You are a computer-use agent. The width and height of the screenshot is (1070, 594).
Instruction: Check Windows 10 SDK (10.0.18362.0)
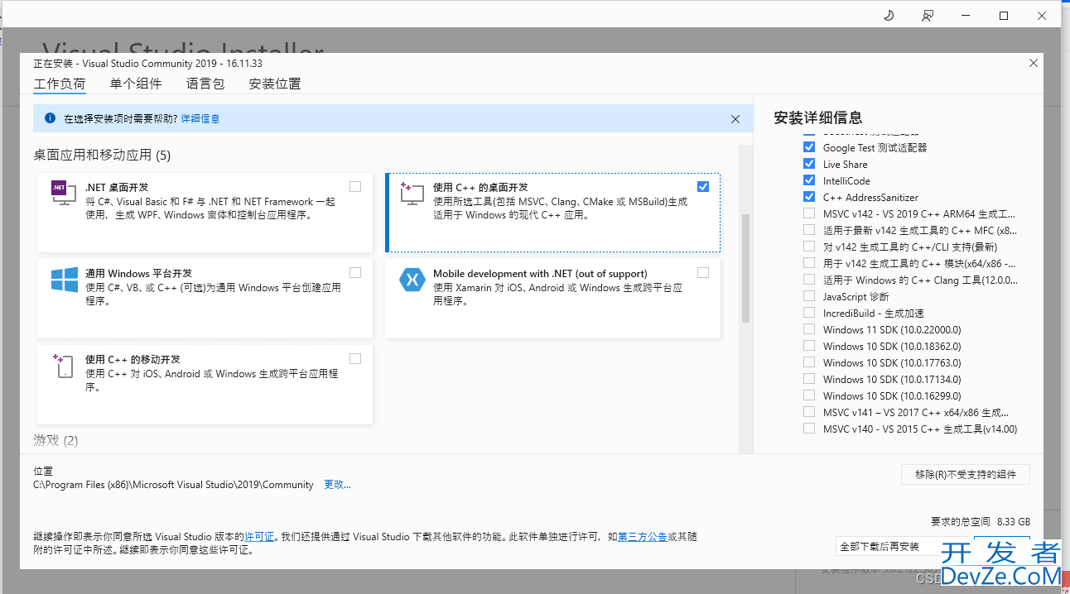(809, 346)
